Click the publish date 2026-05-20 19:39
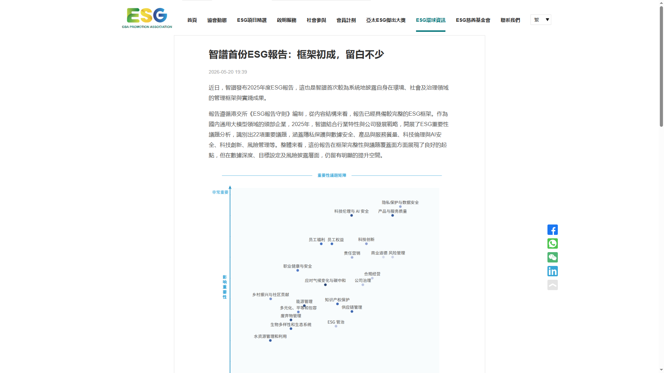 (228, 72)
